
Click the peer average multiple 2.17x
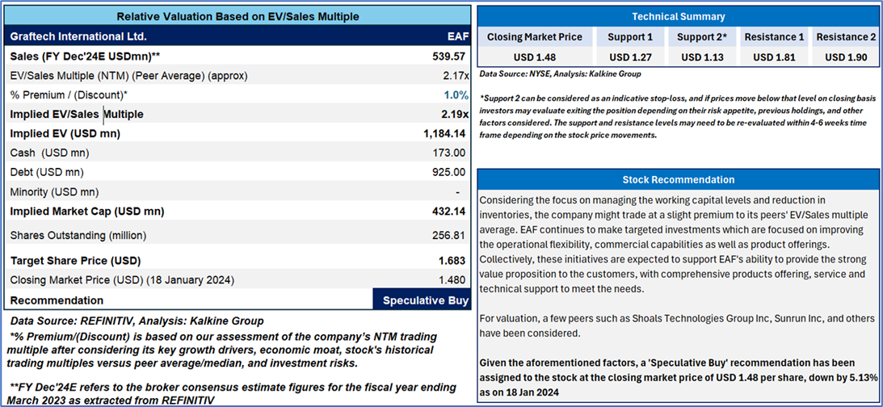[x=452, y=76]
